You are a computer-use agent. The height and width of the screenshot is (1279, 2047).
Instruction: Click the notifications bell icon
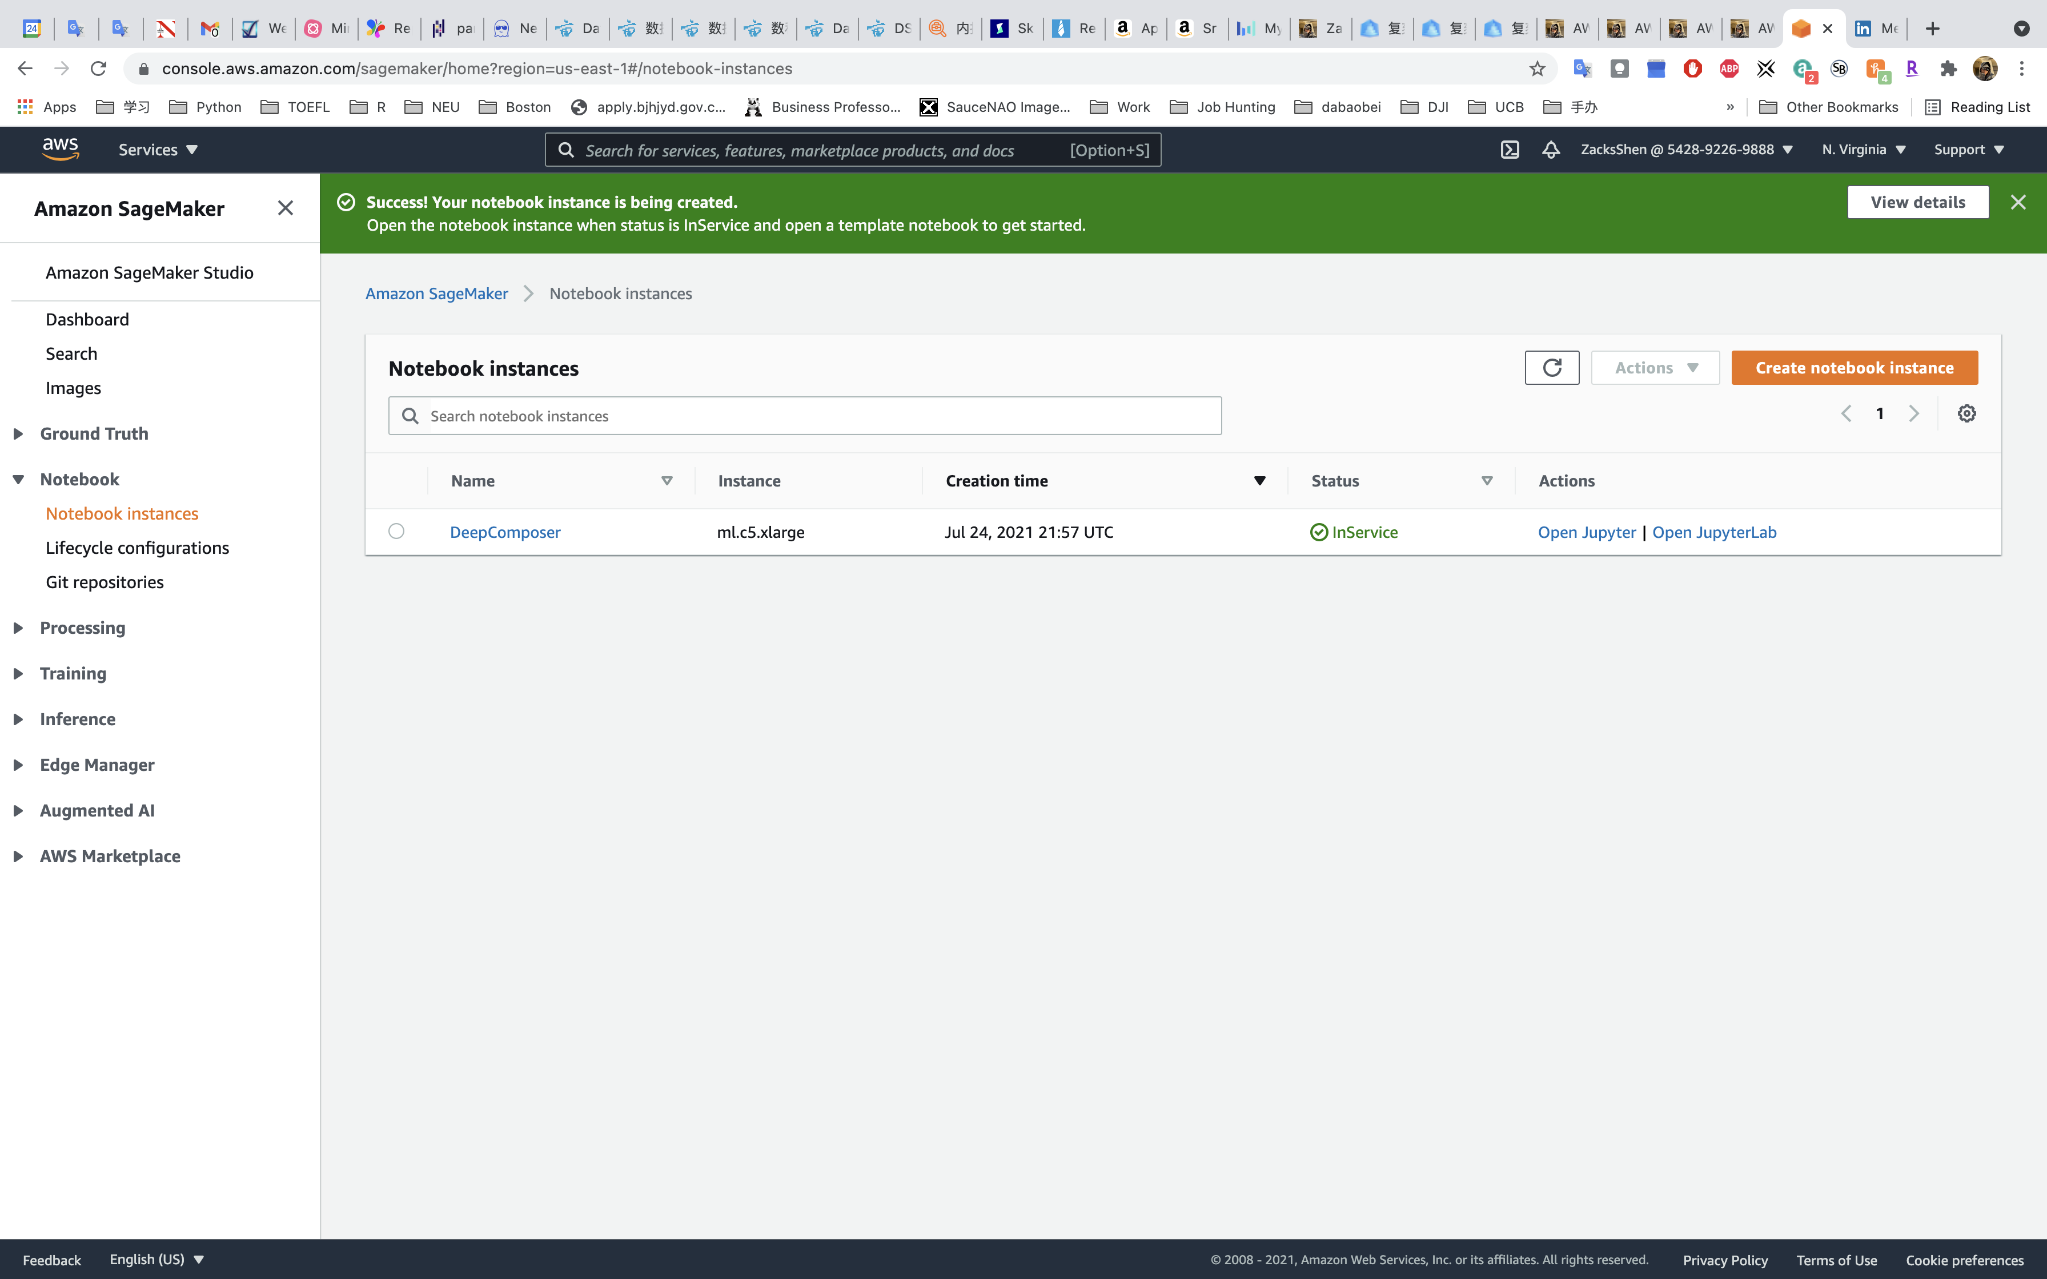pyautogui.click(x=1551, y=150)
